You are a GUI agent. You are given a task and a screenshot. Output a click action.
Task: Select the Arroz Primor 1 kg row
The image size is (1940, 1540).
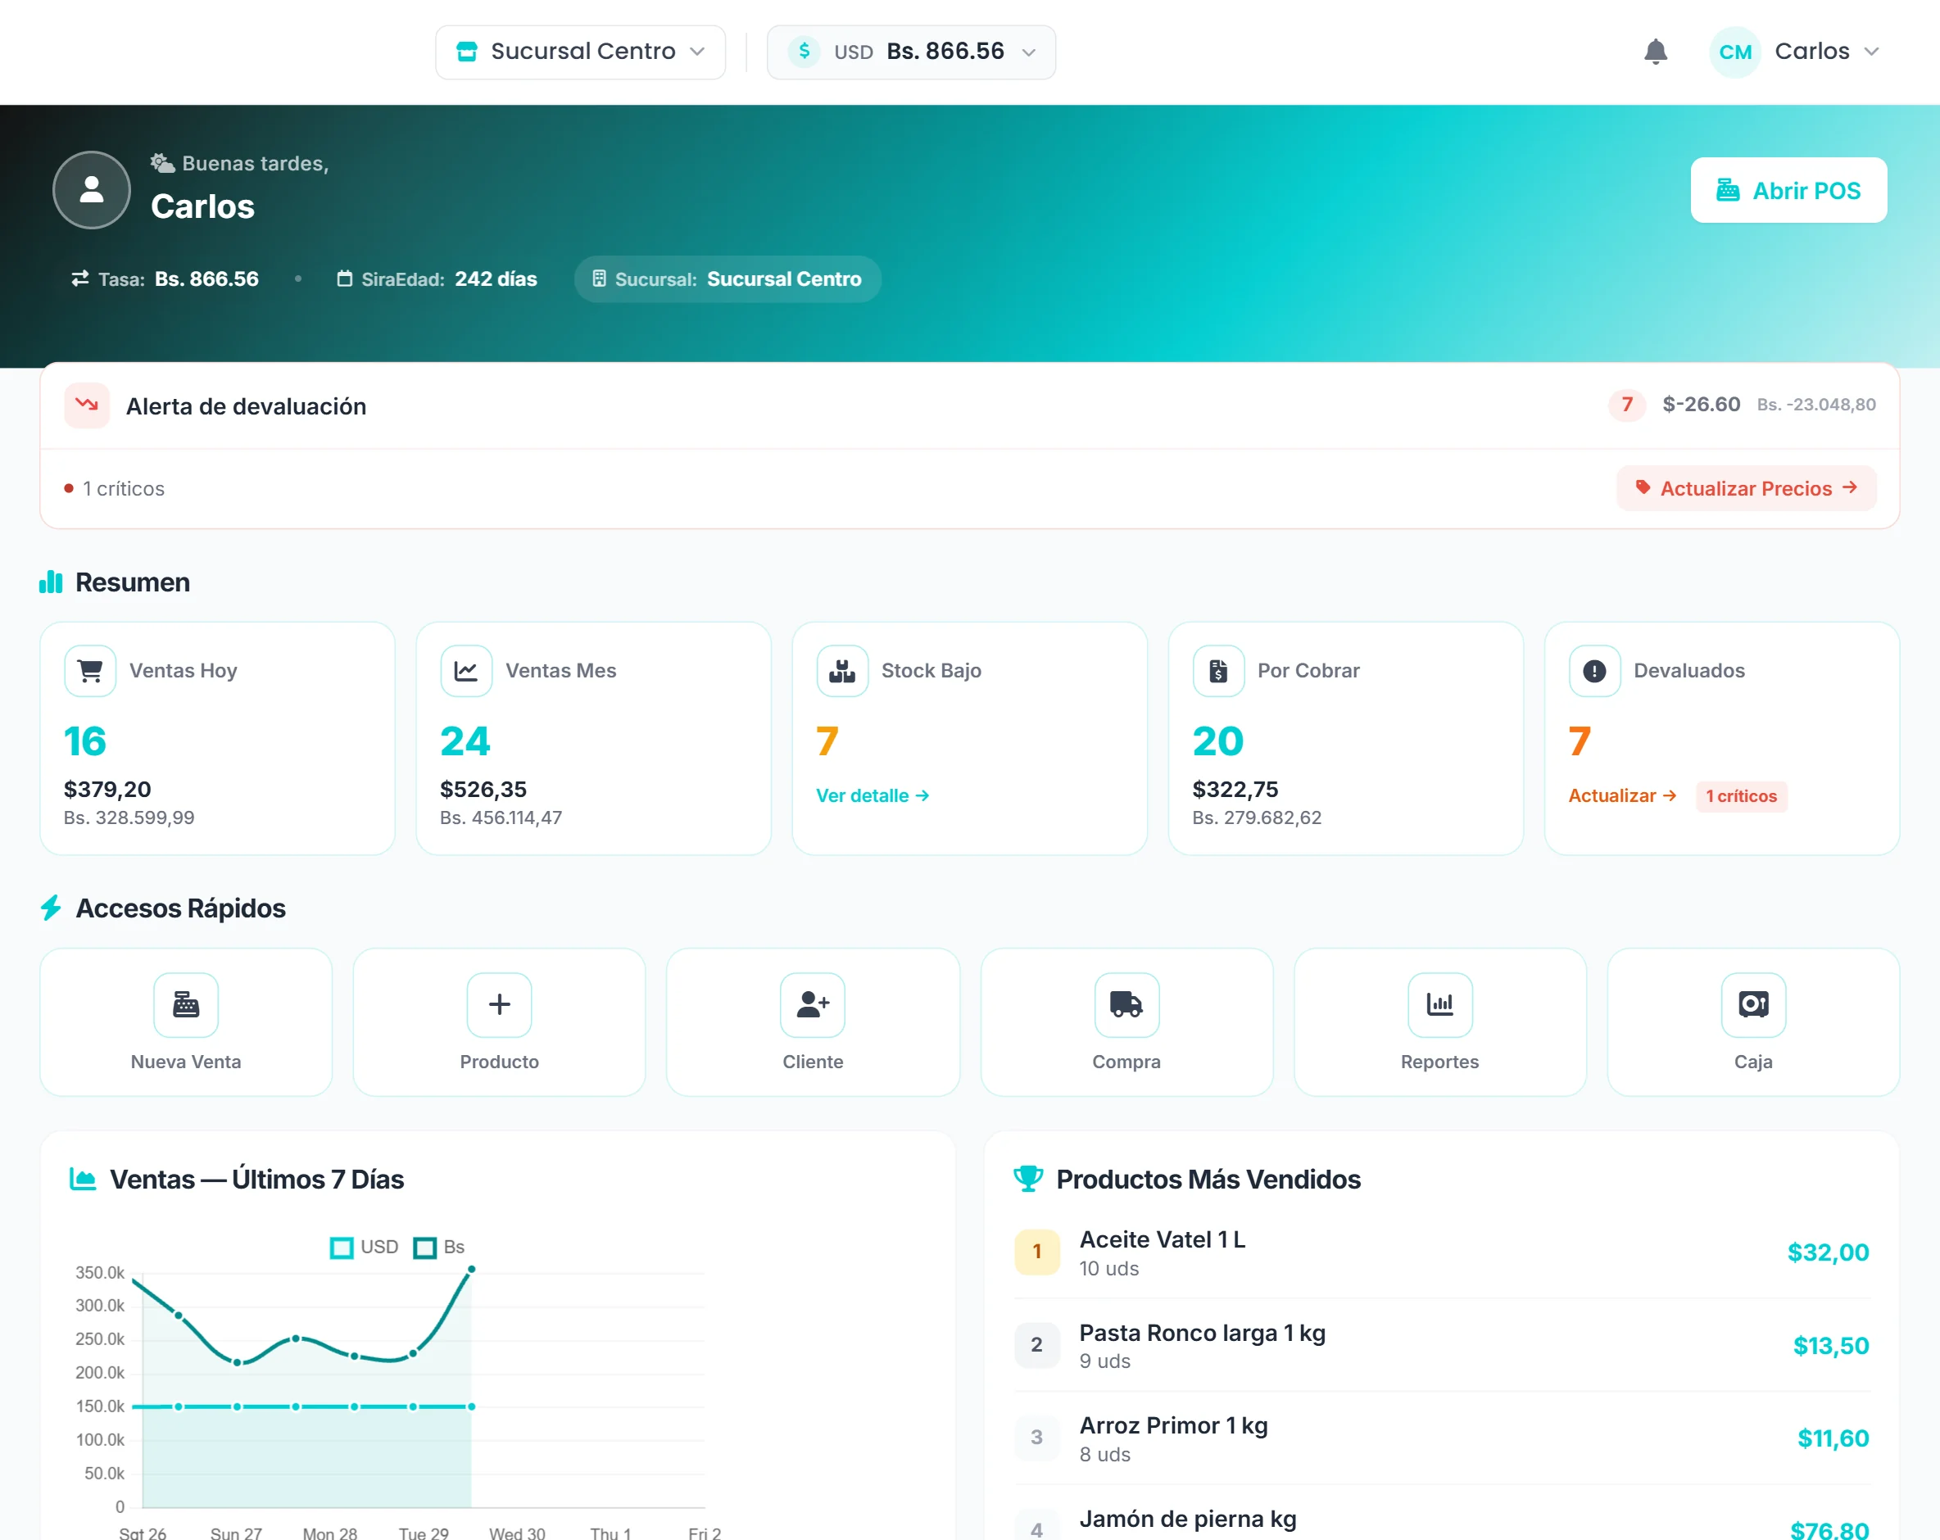click(1443, 1438)
